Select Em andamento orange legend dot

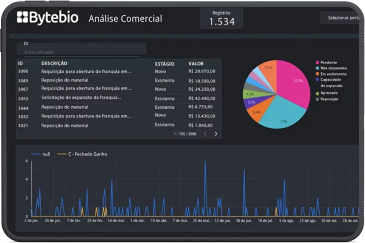coord(317,74)
